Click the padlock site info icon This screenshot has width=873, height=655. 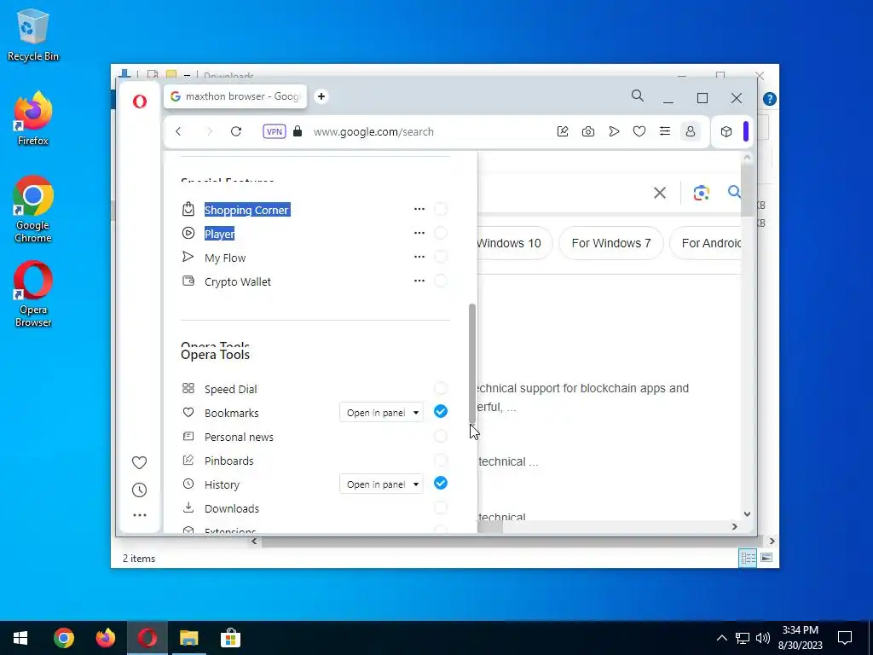pos(298,131)
